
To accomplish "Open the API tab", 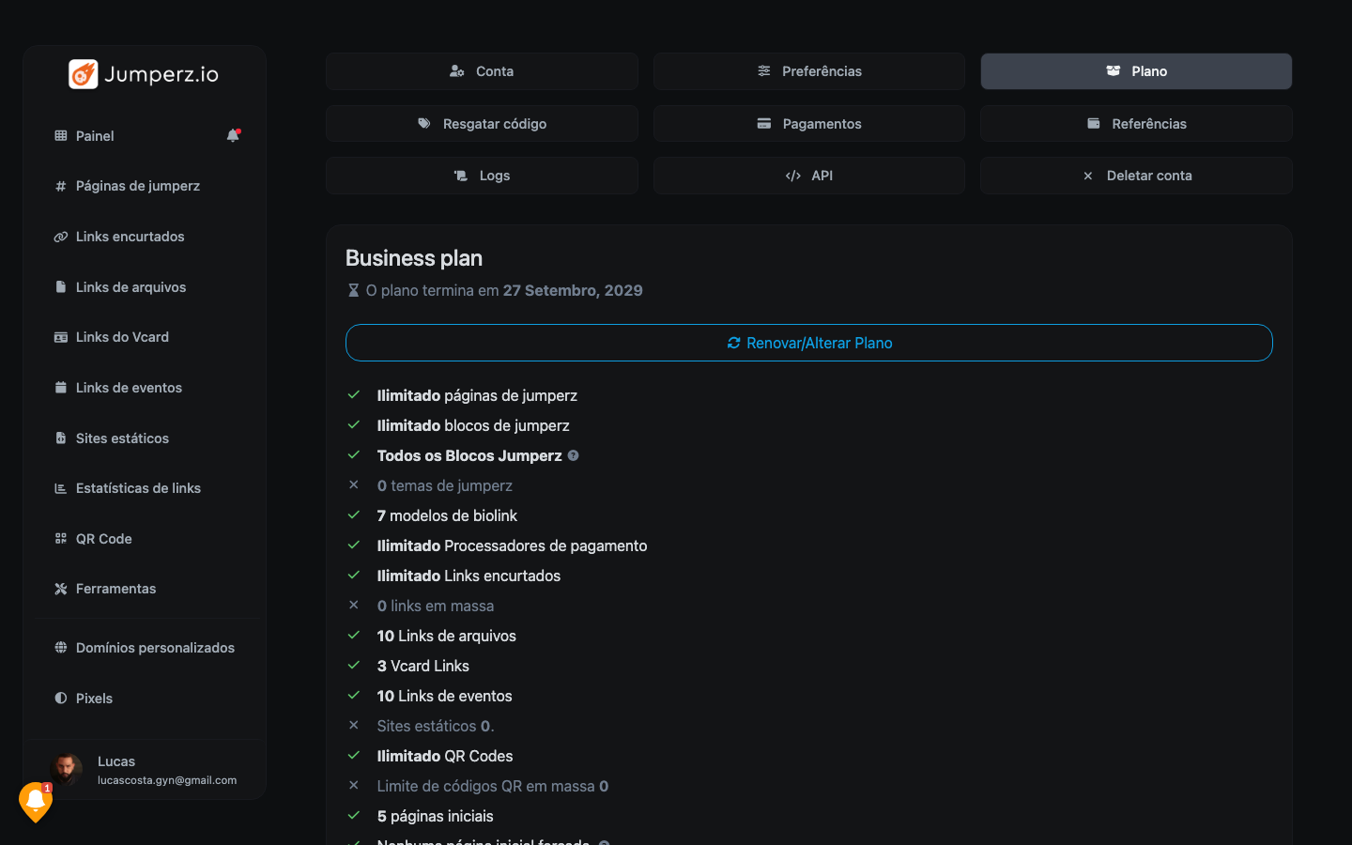I will (x=809, y=176).
